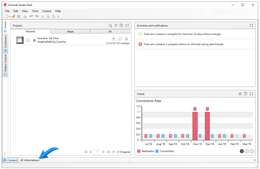Click the Cut scissors toolbar icon
Viewport: 260px width, 169px height.
(43, 16)
